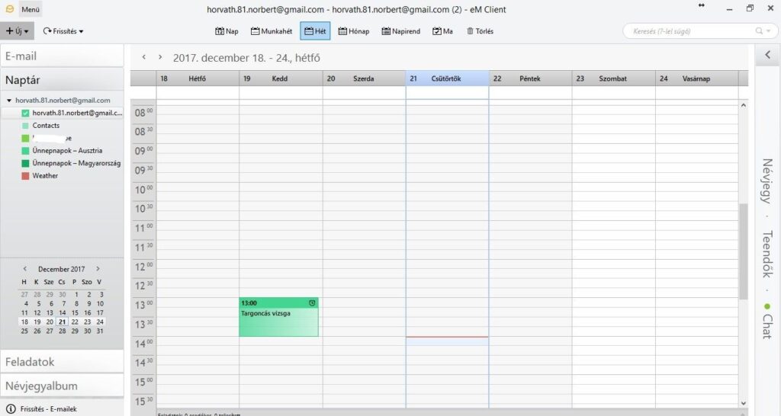The width and height of the screenshot is (781, 416).
Task: Toggle the Weather calendar checkbox
Action: 25,176
